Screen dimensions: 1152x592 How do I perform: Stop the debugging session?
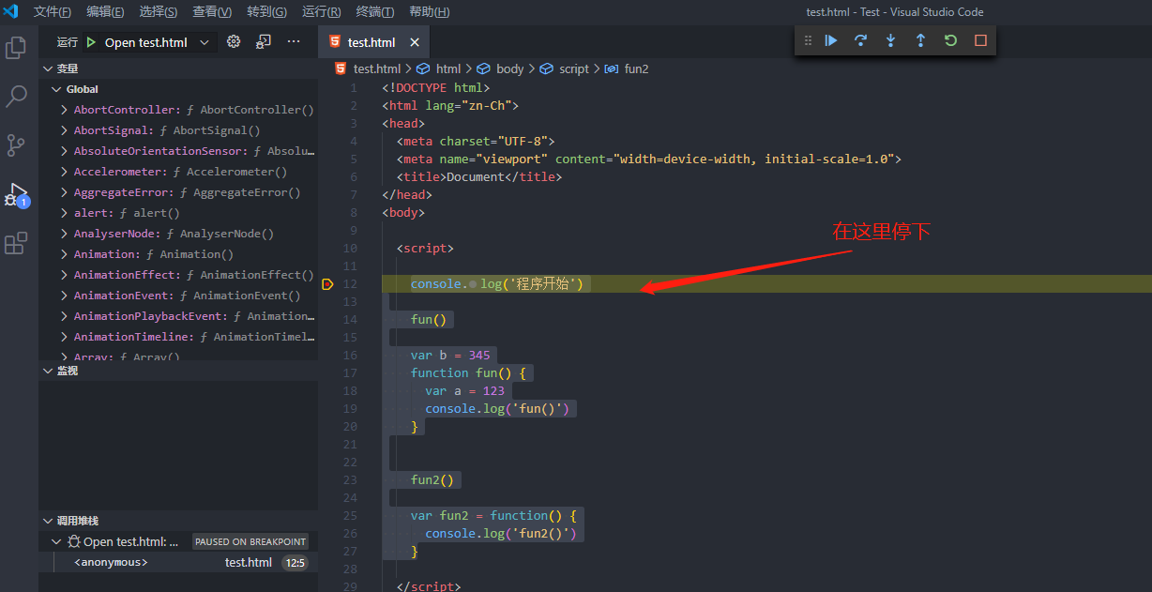point(980,40)
